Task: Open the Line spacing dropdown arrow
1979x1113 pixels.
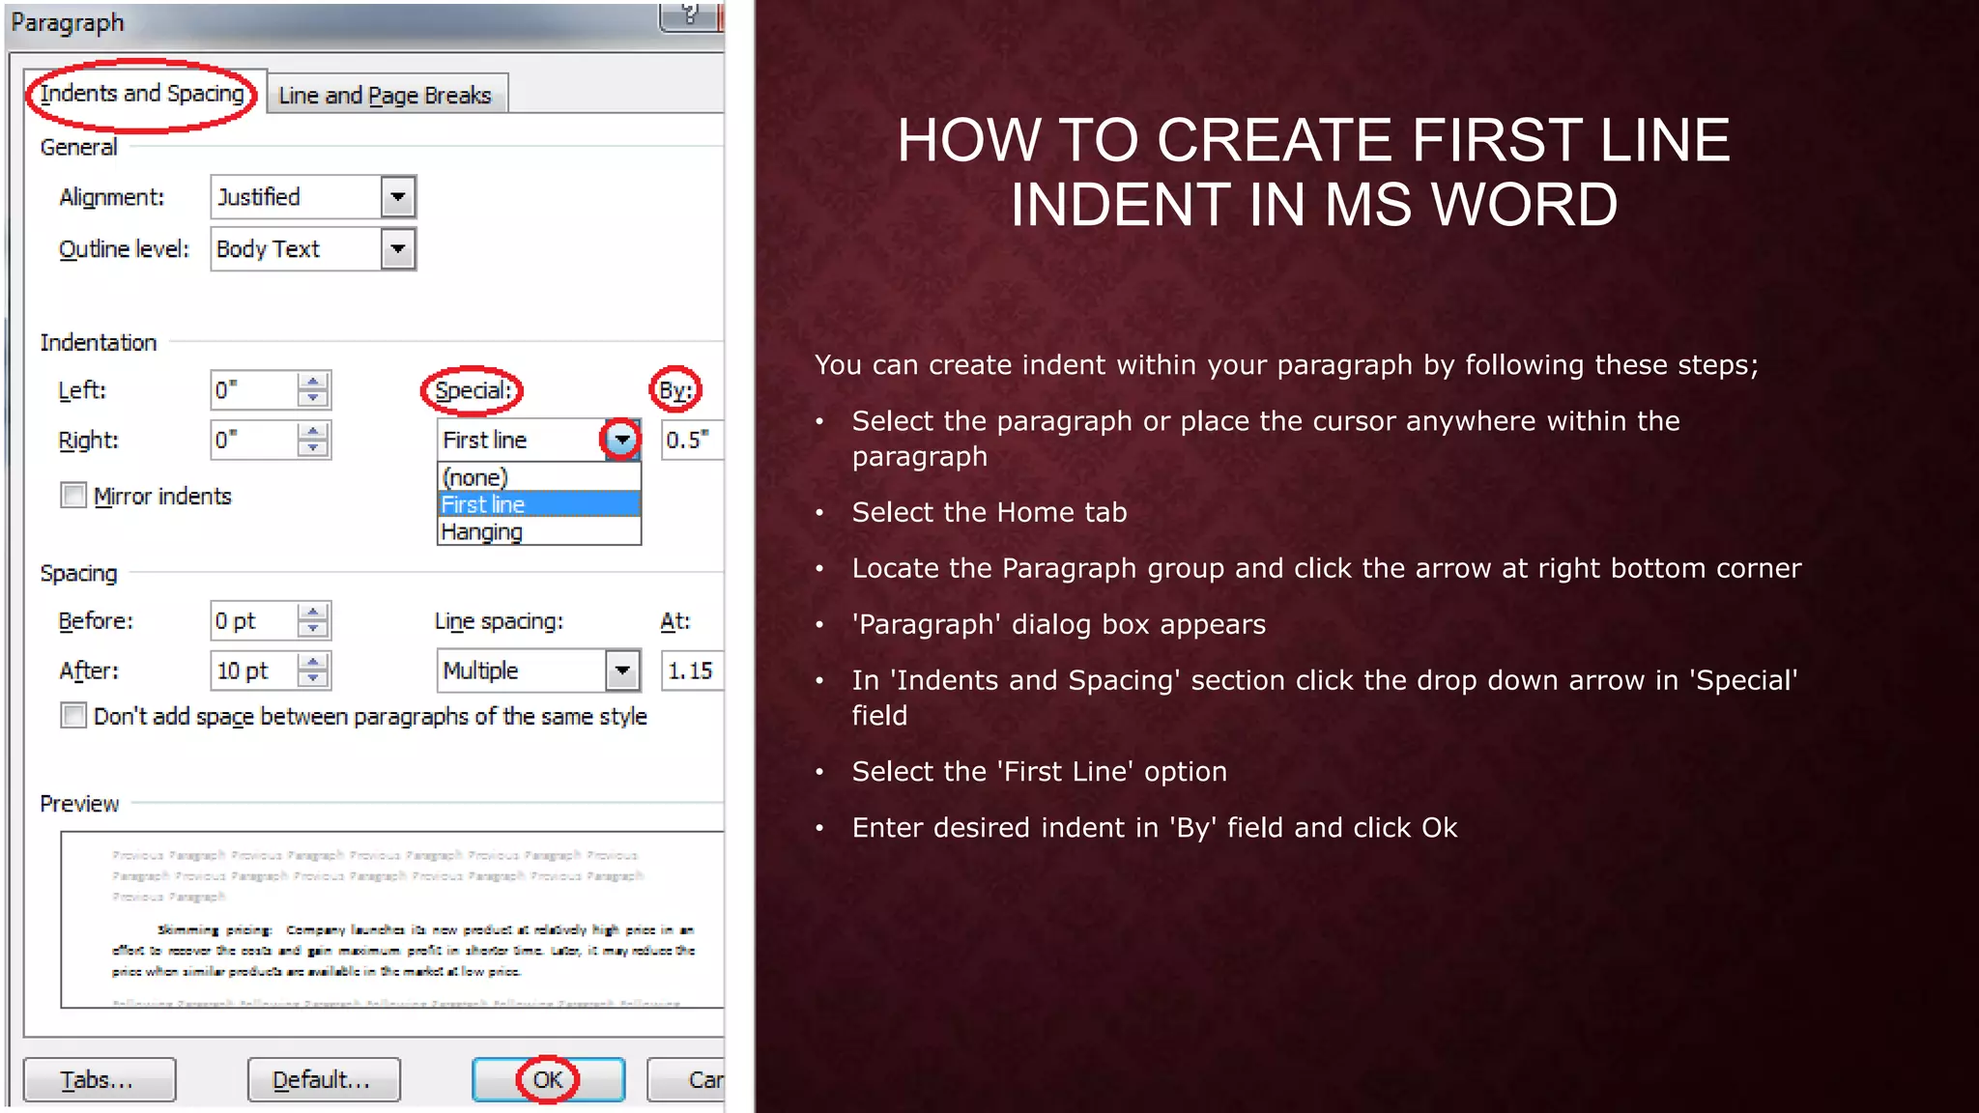Action: point(622,671)
